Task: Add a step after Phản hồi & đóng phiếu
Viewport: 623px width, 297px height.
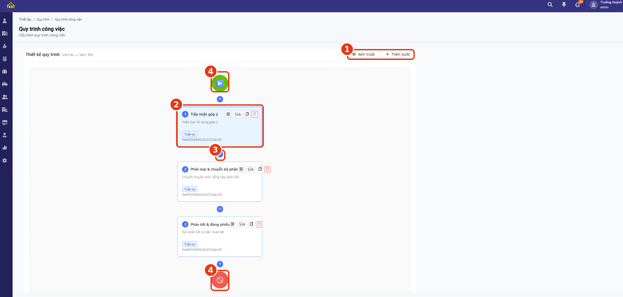Action: (220, 264)
